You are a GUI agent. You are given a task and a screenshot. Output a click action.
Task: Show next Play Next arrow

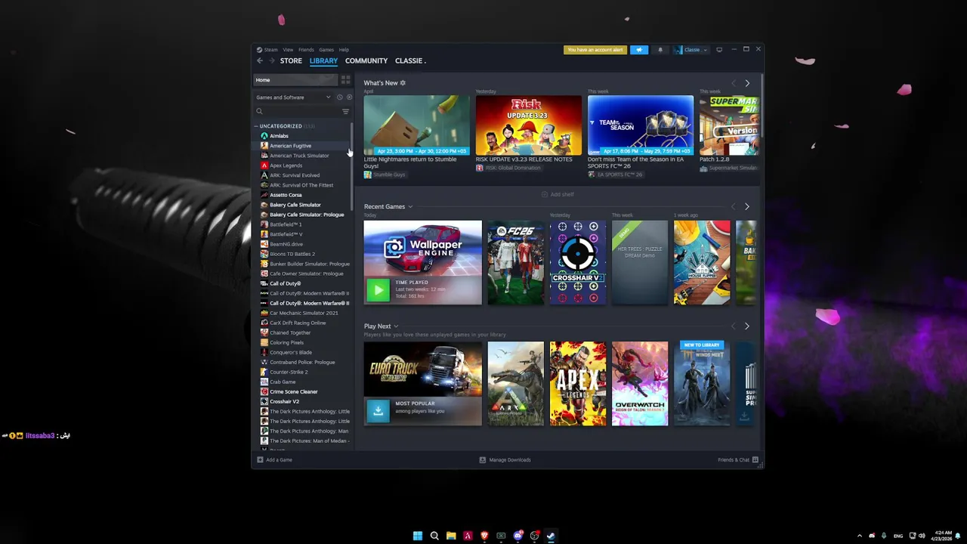click(747, 326)
